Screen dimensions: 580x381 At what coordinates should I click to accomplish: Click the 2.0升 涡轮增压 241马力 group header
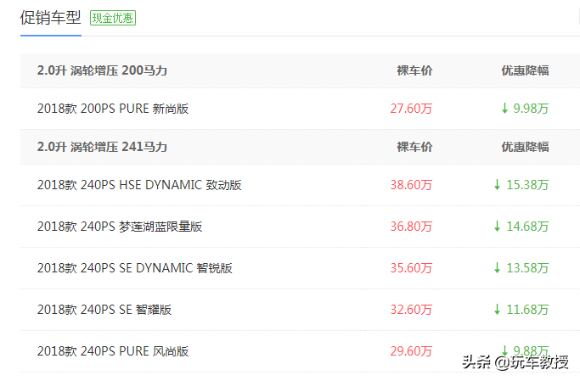coord(102,147)
